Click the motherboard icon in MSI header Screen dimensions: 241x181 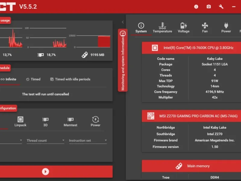click(x=151, y=116)
